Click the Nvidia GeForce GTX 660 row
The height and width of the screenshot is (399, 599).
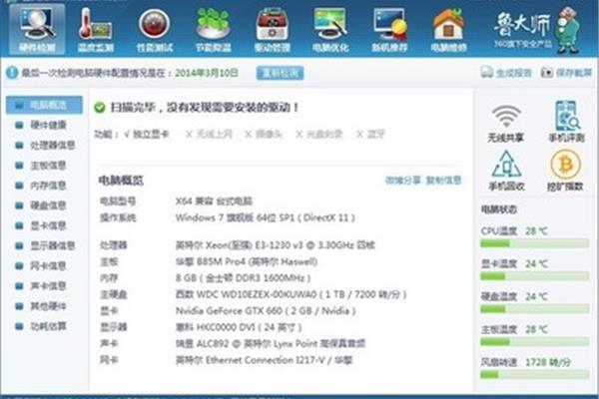pos(228,311)
